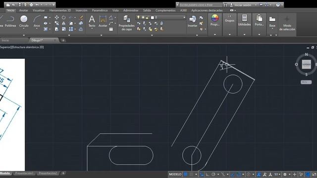This screenshot has width=317, height=178.
Task: Open the Herramientas 3D ribbon tab
Action: 60,10
